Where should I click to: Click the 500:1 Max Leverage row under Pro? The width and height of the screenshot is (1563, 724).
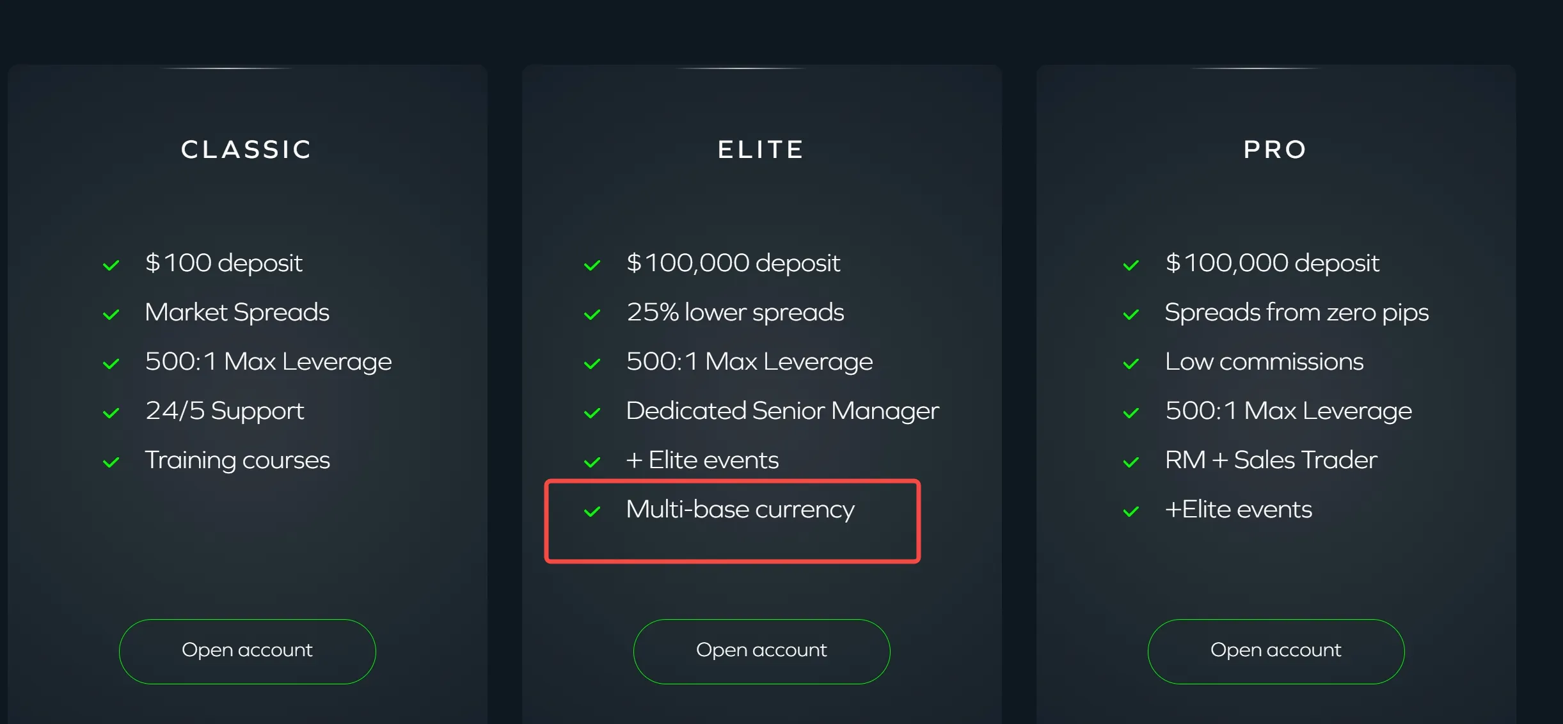pyautogui.click(x=1288, y=412)
